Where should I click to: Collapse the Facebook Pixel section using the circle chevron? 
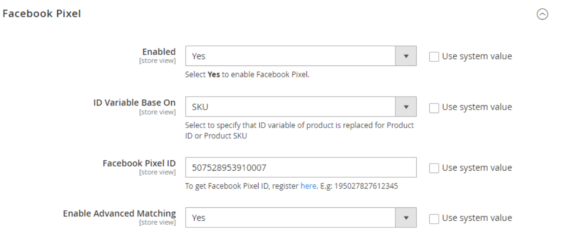click(x=542, y=14)
